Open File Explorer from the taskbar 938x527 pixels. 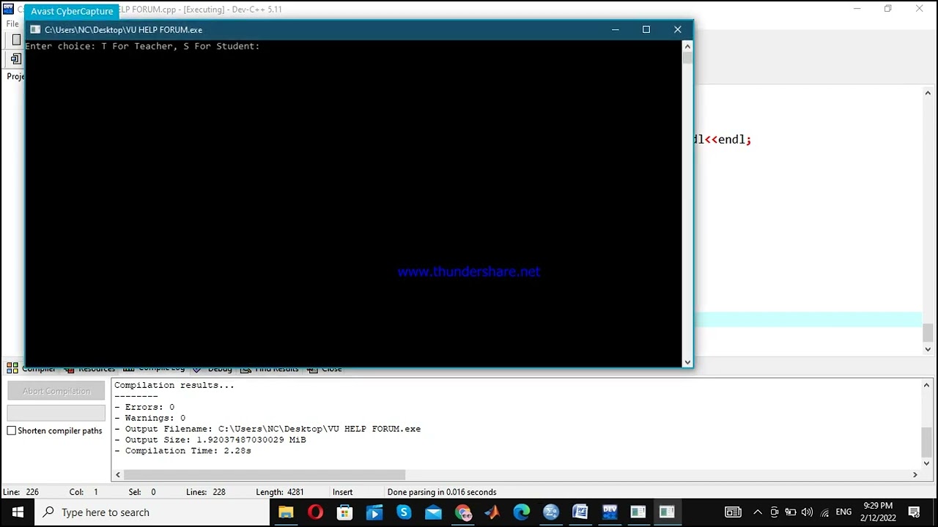coord(286,512)
